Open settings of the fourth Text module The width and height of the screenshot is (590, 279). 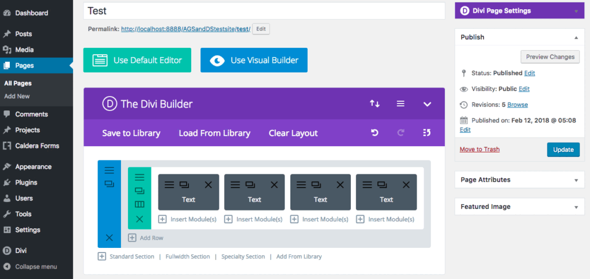pyautogui.click(x=367, y=185)
